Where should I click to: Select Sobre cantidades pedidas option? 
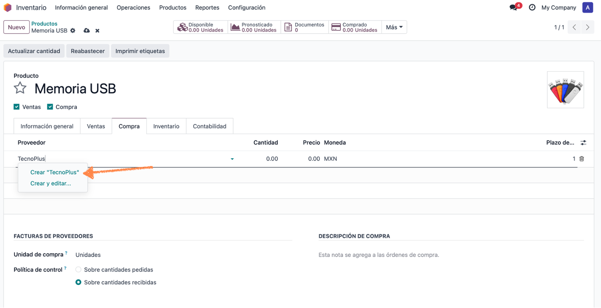coord(78,270)
